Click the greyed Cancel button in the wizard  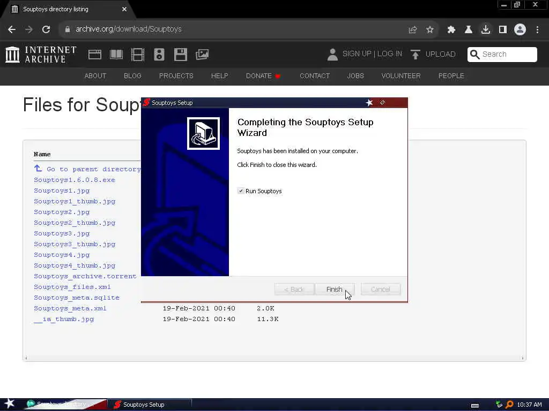click(381, 290)
